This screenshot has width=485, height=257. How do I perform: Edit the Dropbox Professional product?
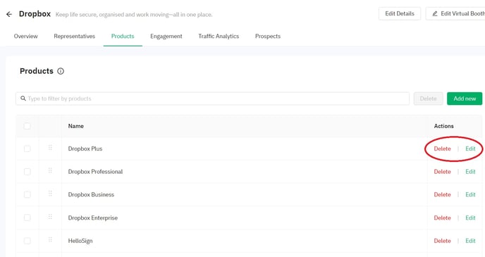click(x=470, y=172)
